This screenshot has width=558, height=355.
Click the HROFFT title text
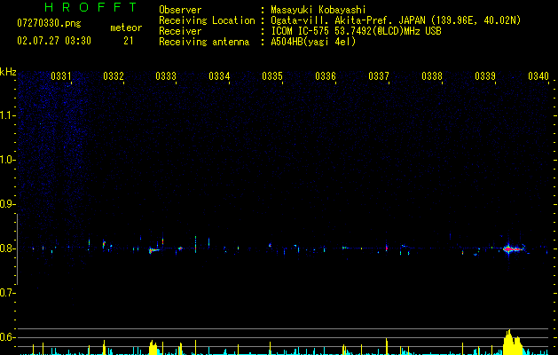[x=90, y=7]
